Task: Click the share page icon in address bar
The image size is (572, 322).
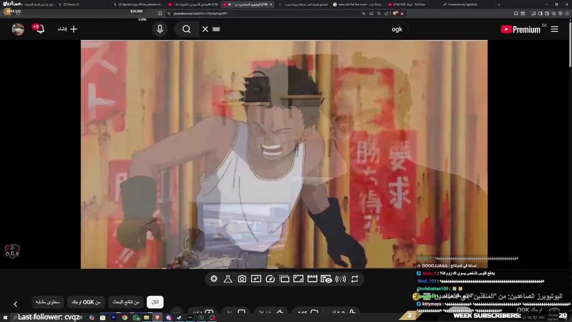Action: tap(387, 13)
